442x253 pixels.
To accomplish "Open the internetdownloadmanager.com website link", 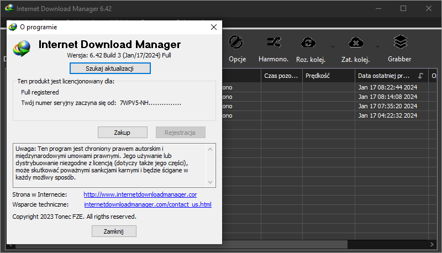I will click(x=140, y=194).
